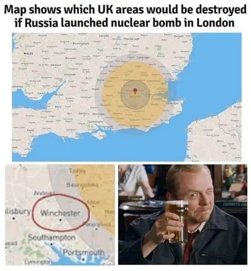Click the circled Winchester label
The width and height of the screenshot is (251, 271).
(x=61, y=213)
